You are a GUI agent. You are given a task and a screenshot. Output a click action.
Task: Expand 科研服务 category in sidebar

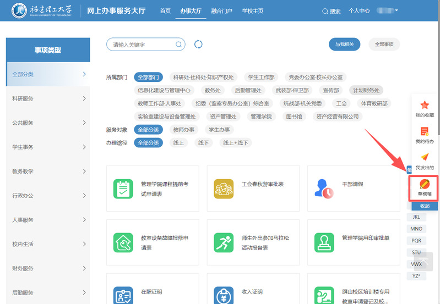click(47, 98)
